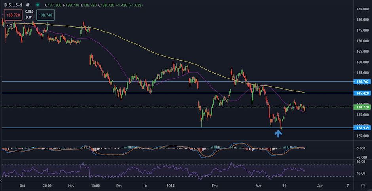Click the DIS.US-d symbol name
The height and width of the screenshot is (191, 372).
pyautogui.click(x=13, y=5)
